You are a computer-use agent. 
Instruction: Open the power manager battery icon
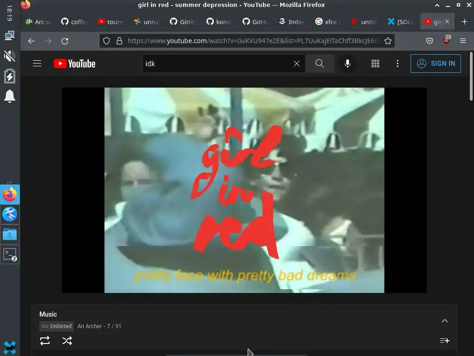click(10, 76)
